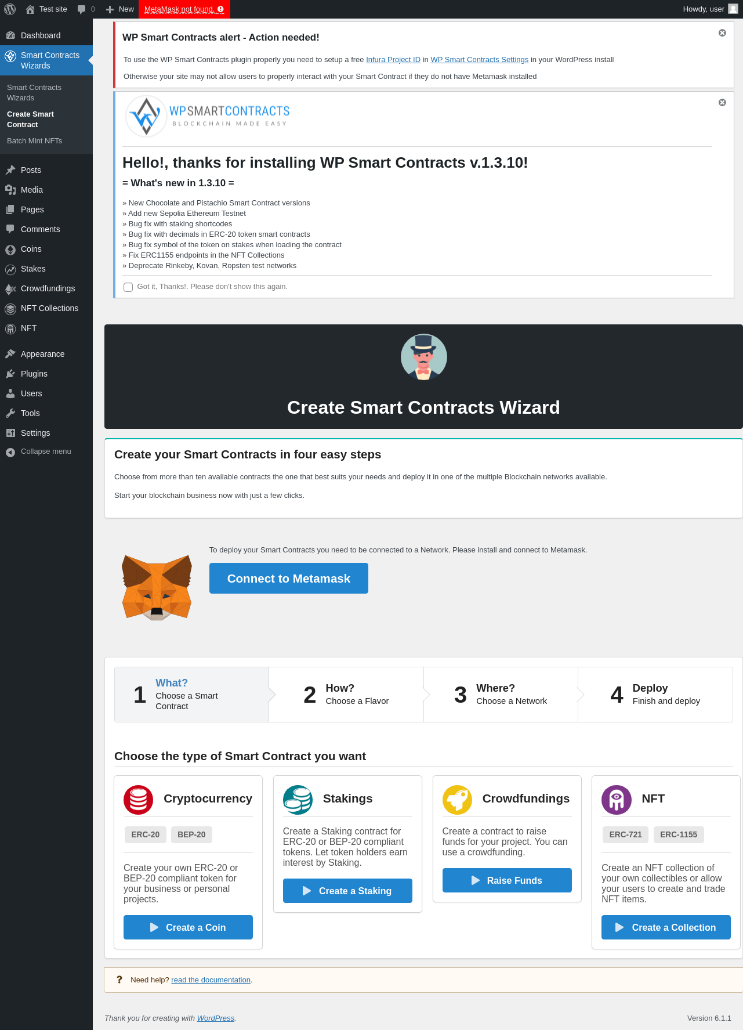Image resolution: width=743 pixels, height=1030 pixels.
Task: Select the Create Smart Contract submenu item
Action: click(30, 120)
